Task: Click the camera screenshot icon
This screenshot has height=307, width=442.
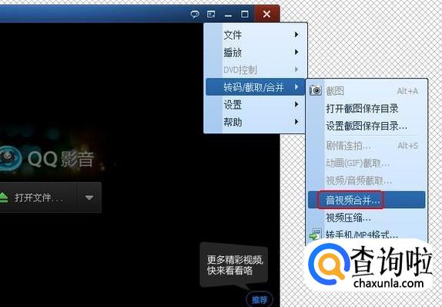Action: click(316, 90)
